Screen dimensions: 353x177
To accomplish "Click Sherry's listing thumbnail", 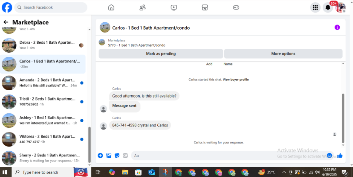I will coord(9,158).
